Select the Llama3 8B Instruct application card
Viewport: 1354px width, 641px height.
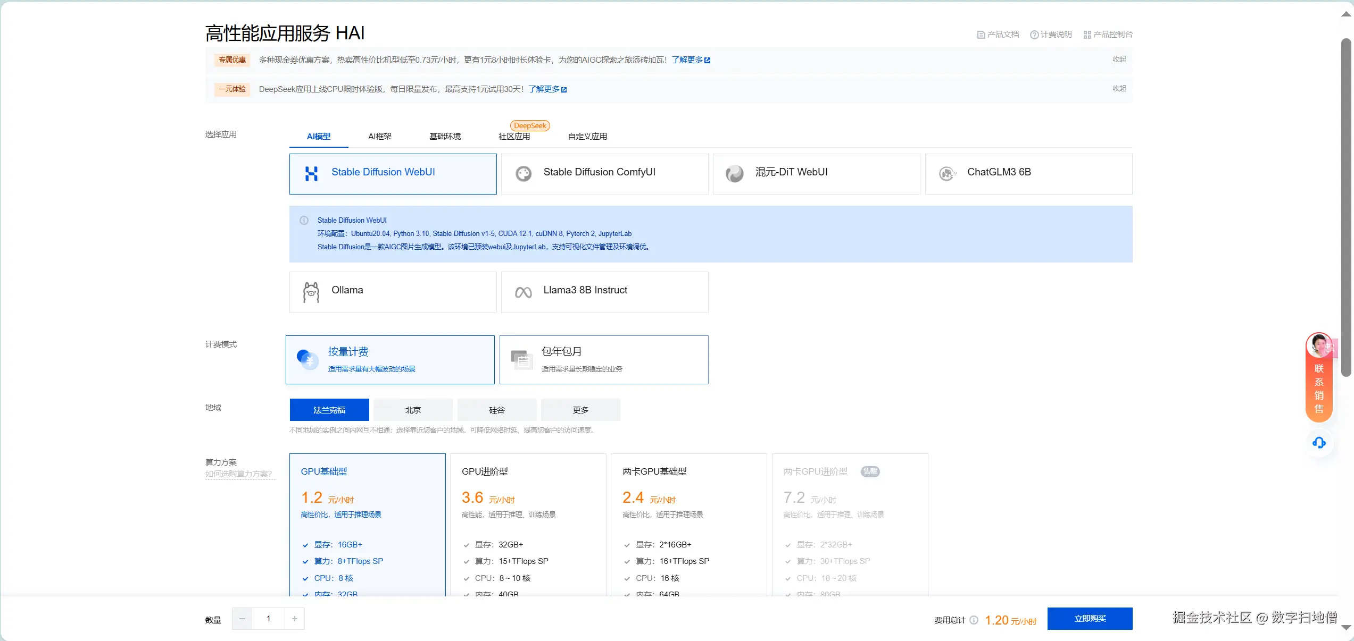(x=604, y=292)
